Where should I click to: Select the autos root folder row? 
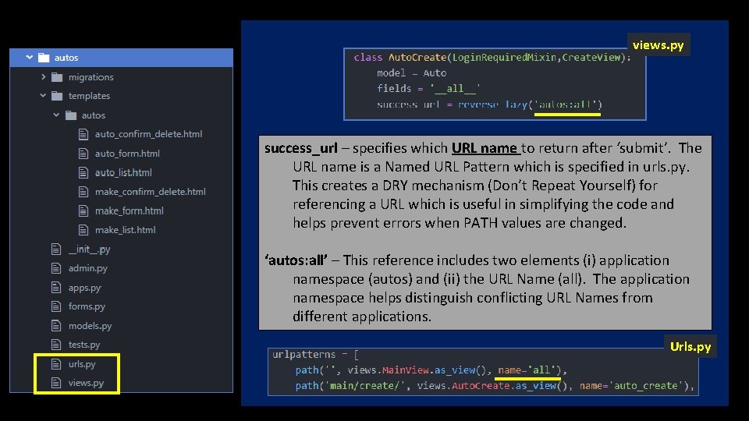pyautogui.click(x=122, y=57)
